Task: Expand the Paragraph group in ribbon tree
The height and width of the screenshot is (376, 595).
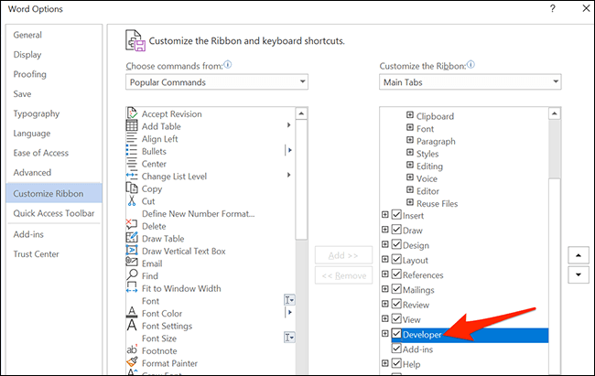Action: point(410,141)
